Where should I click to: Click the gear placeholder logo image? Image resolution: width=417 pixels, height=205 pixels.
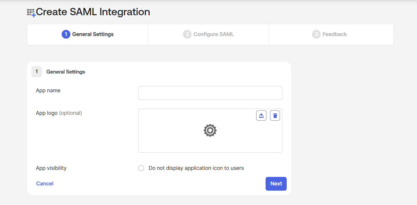pyautogui.click(x=210, y=130)
